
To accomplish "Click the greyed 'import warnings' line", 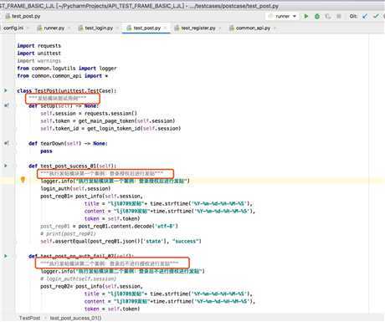I will tap(38, 60).
